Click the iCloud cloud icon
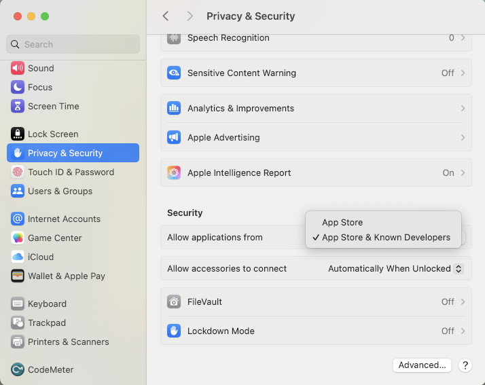Image resolution: width=485 pixels, height=385 pixels. pyautogui.click(x=18, y=257)
